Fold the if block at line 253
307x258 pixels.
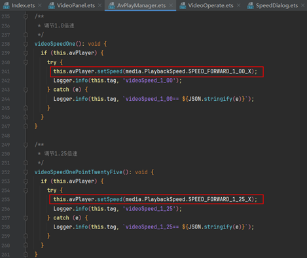(x=26, y=181)
